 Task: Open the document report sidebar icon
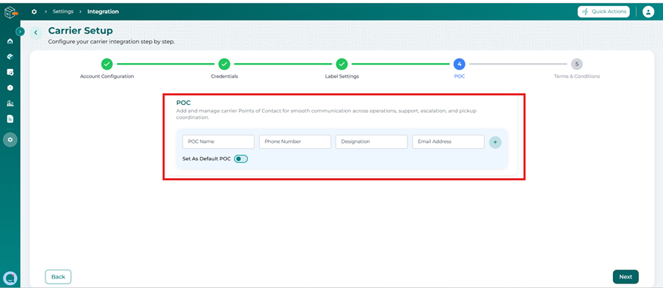pyautogui.click(x=10, y=119)
